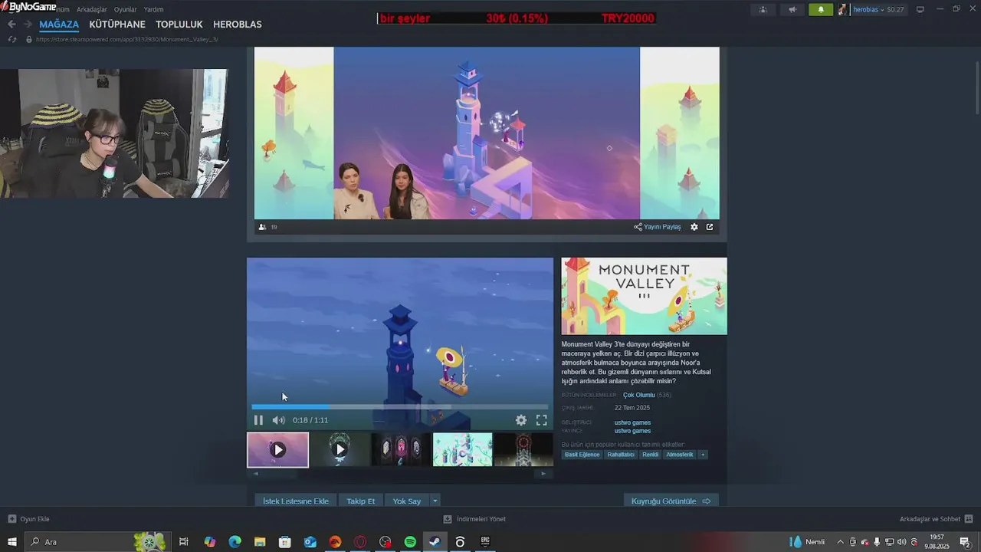Open the HEROBLAS profile tab
The height and width of the screenshot is (552, 981).
(x=238, y=25)
